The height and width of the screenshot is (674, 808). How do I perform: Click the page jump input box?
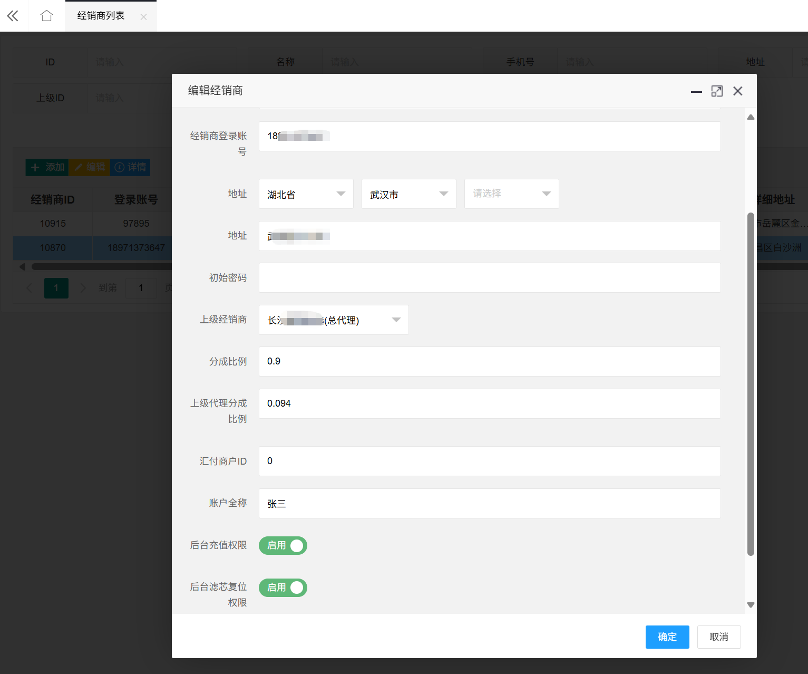click(141, 288)
